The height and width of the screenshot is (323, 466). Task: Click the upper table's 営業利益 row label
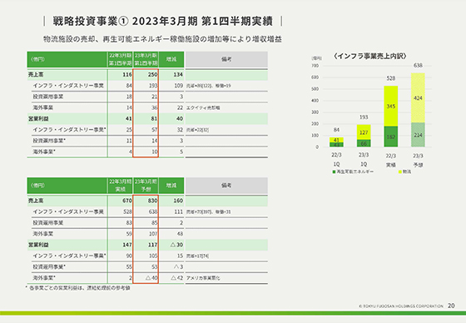(x=38, y=119)
